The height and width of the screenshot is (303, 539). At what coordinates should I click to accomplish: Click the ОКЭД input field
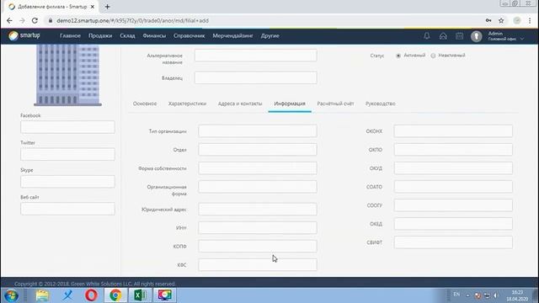(x=453, y=224)
